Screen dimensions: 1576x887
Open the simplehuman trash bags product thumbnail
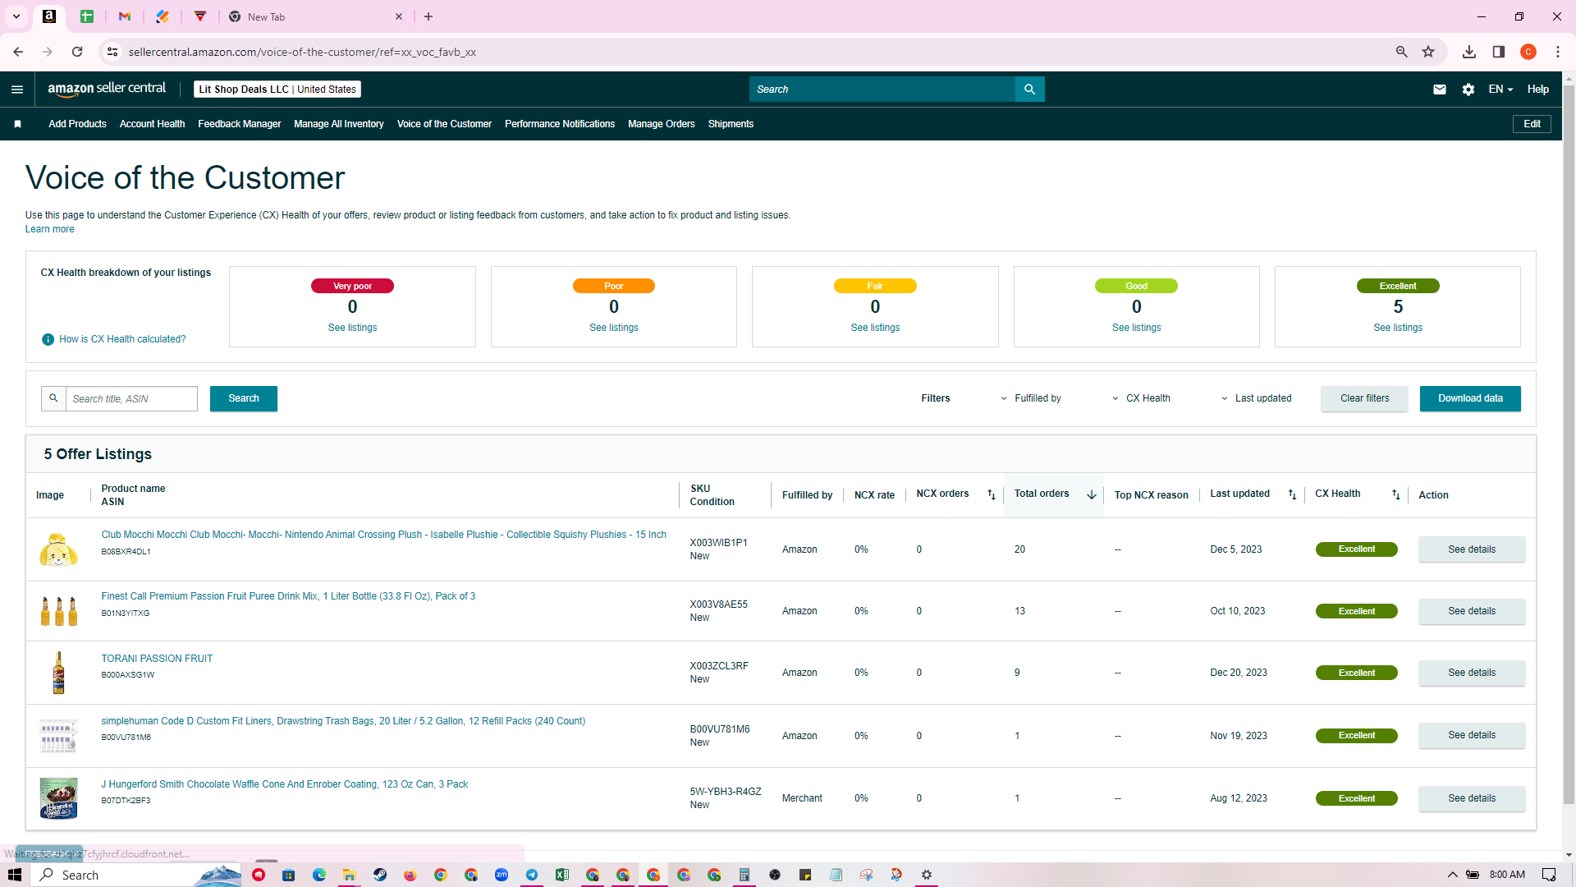click(58, 736)
